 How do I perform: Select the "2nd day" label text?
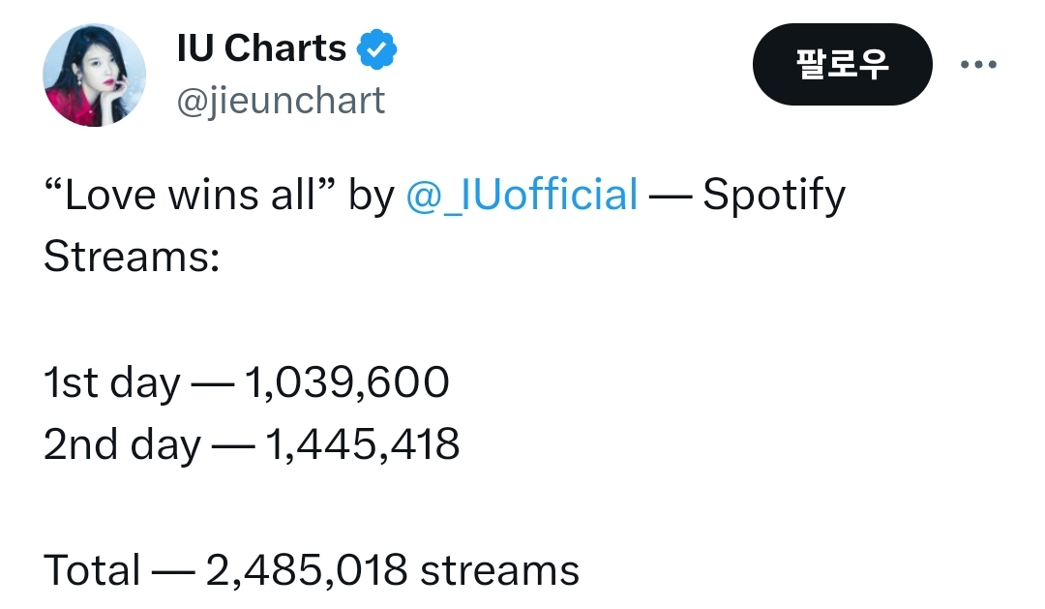point(122,445)
